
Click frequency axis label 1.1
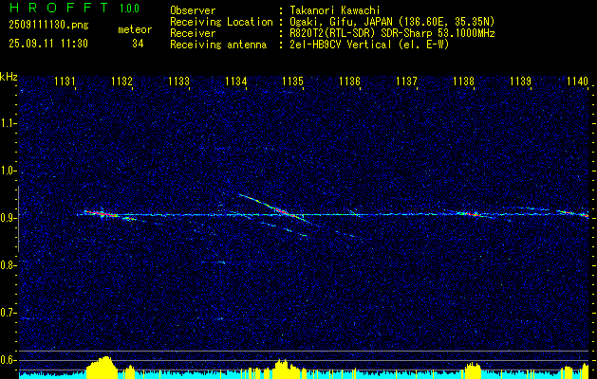pos(9,123)
